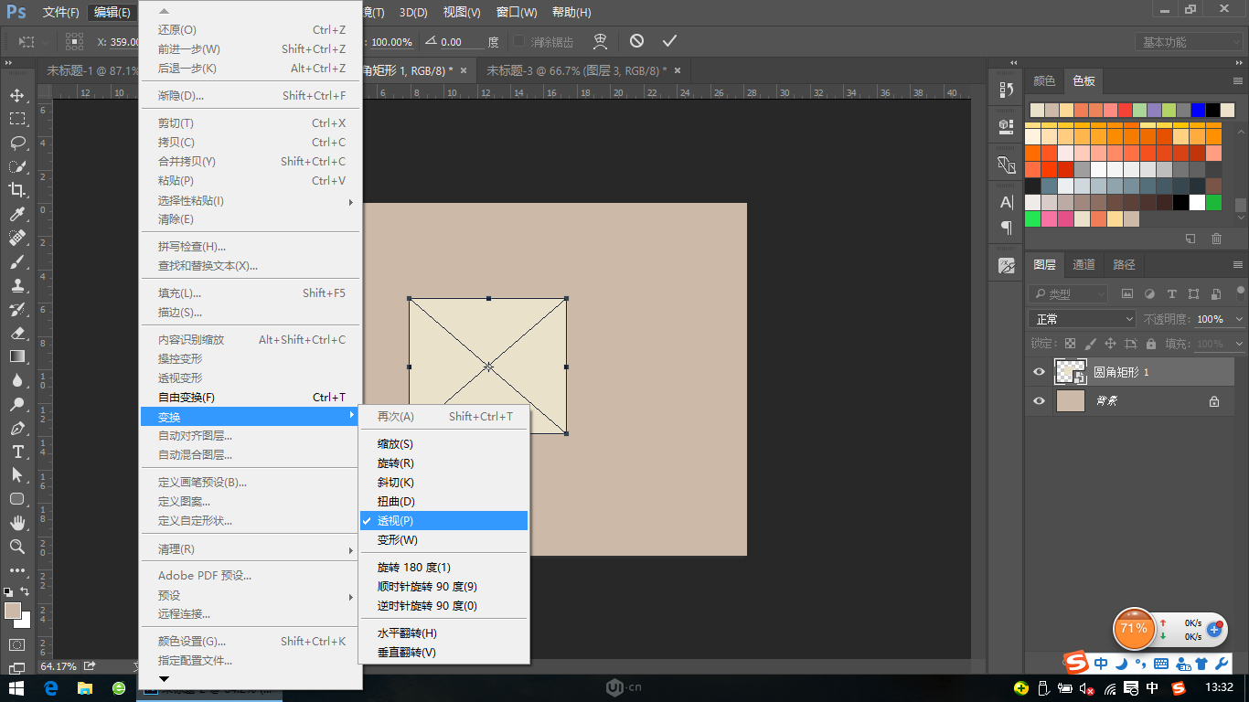This screenshot has height=702, width=1249.
Task: Select the Eraser tool
Action: click(17, 333)
